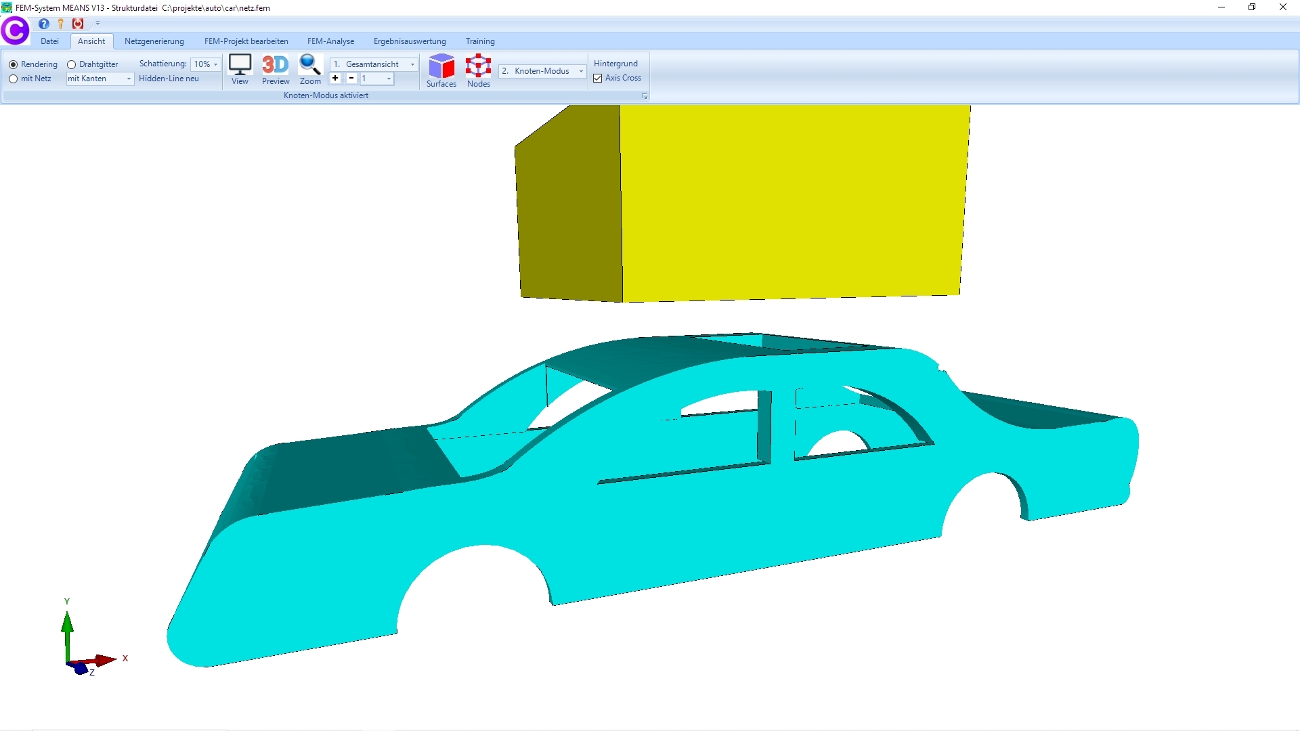Open the FEM-Analyse tab
This screenshot has height=731, width=1300.
click(330, 41)
